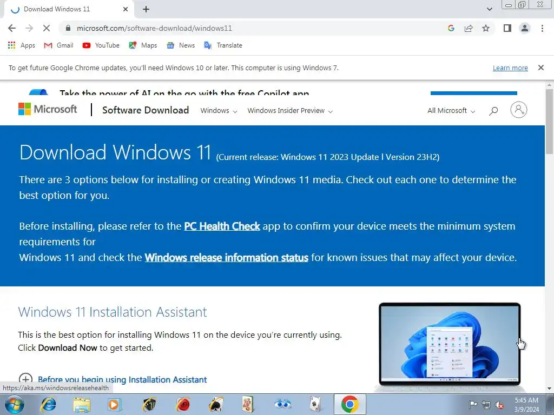Open the Chrome profile avatar
Image resolution: width=554 pixels, height=415 pixels.
(x=525, y=28)
